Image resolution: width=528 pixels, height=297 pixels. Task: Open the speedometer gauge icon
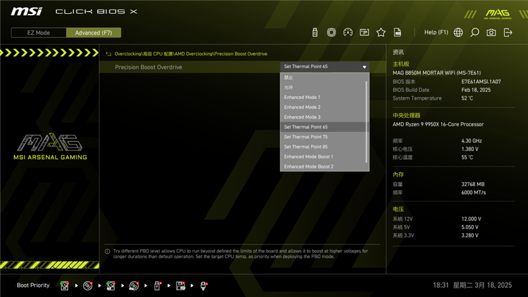click(348, 32)
